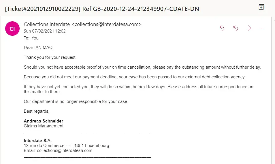Click the Reply arrow icon
The width and height of the screenshot is (275, 164).
222,28
